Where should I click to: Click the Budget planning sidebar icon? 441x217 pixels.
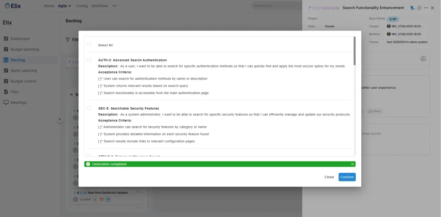6,50
